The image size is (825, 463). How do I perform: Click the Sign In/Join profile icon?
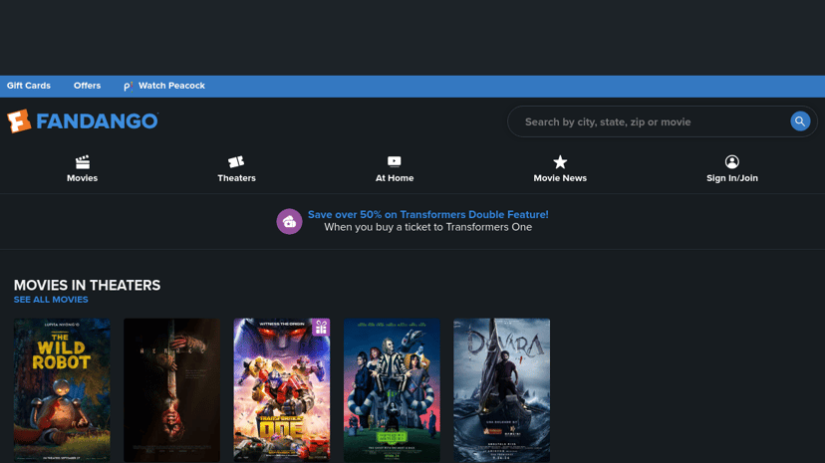click(732, 161)
